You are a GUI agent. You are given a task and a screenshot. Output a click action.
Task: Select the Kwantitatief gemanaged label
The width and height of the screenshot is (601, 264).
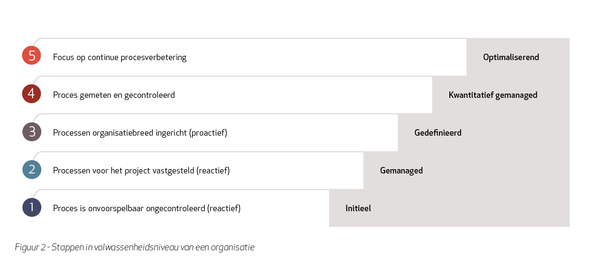click(493, 95)
